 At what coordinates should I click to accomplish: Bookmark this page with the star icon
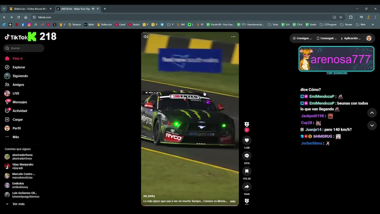pyautogui.click(x=341, y=17)
